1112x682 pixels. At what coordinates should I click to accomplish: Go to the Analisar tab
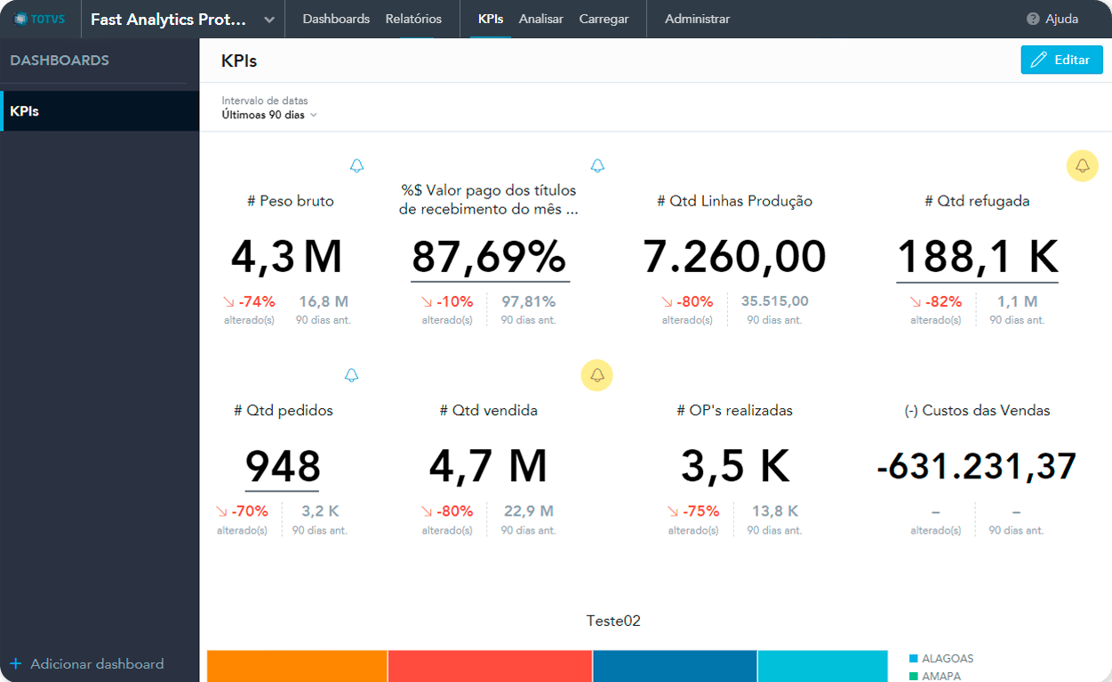point(540,19)
